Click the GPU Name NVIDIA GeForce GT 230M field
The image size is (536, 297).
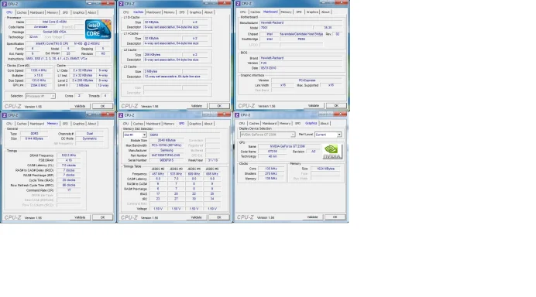point(287,146)
